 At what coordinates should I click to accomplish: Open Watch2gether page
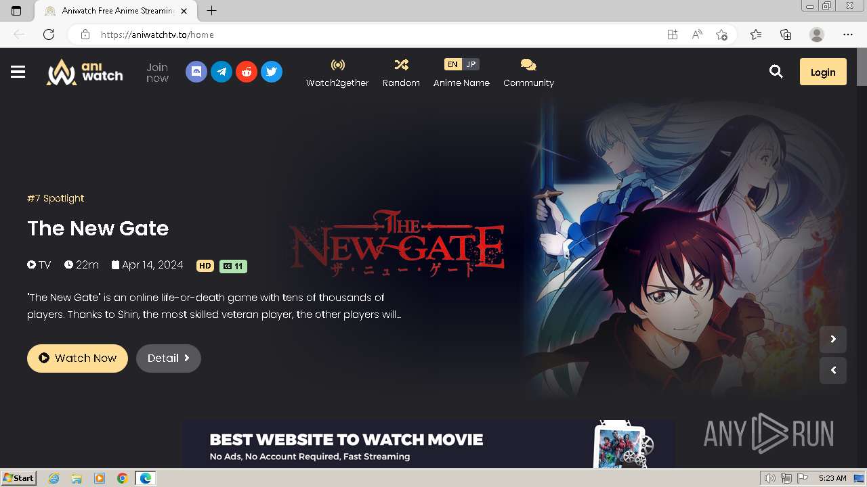pos(337,73)
